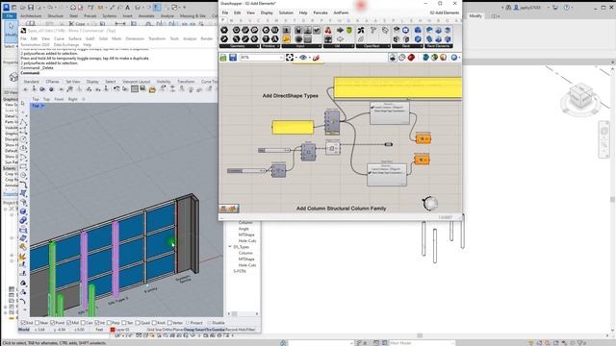Open the preview eye dropdown arrow in Grasshopper
The height and width of the screenshot is (346, 616).
[x=309, y=58]
